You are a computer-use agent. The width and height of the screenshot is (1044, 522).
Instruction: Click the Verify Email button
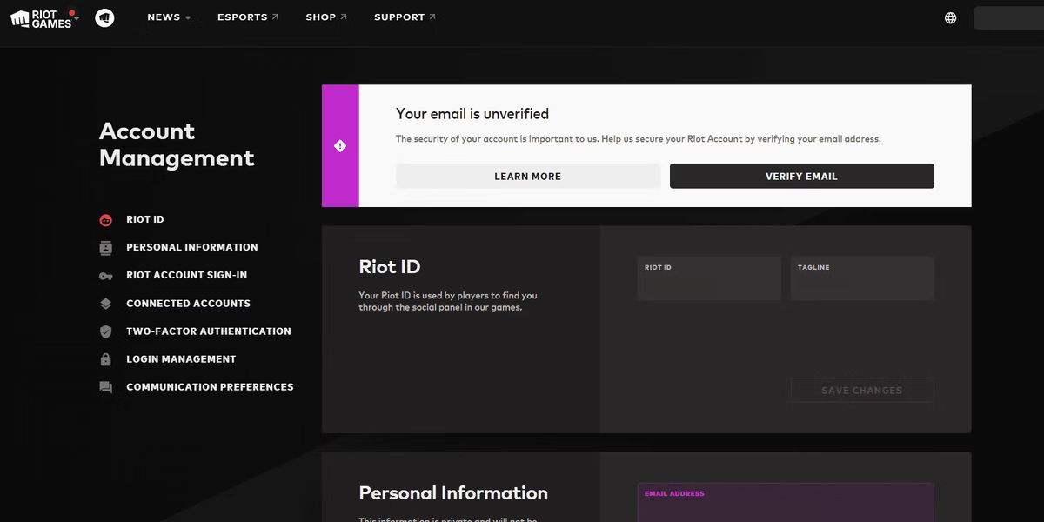click(801, 176)
